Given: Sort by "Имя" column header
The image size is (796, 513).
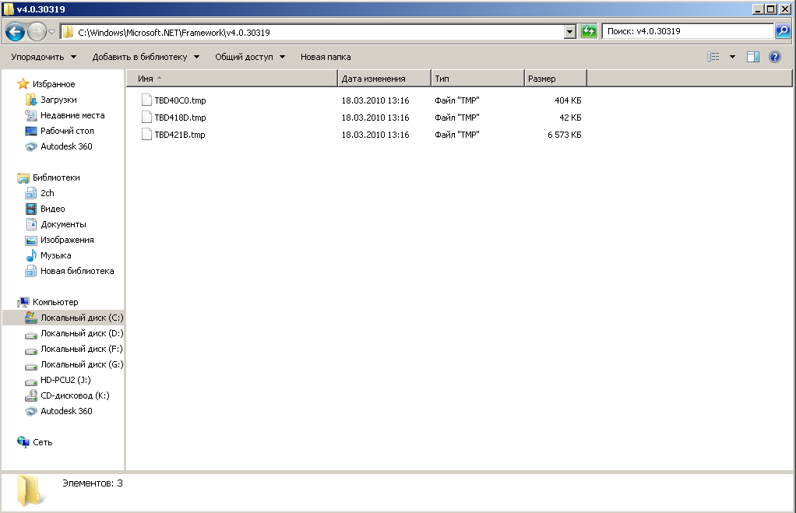Looking at the screenshot, I should (x=232, y=79).
